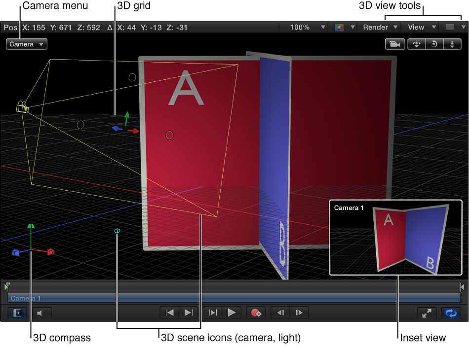Step backward one frame
469x347 pixels.
[x=280, y=312]
